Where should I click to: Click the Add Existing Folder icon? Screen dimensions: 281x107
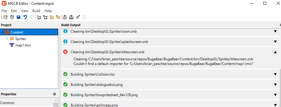coord(58,17)
